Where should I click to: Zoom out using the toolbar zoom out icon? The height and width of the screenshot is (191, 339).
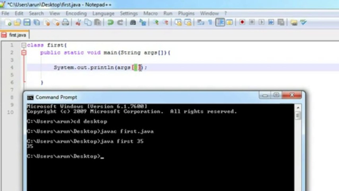coord(165,23)
